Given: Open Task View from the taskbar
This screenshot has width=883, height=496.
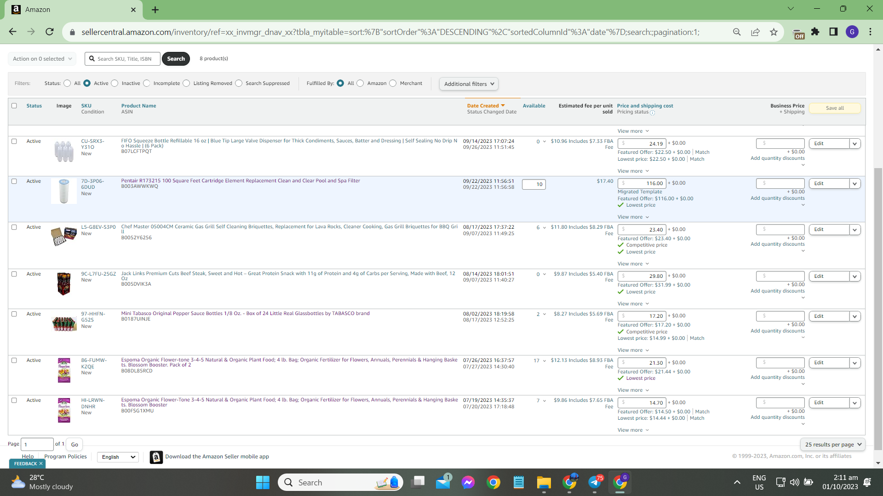Looking at the screenshot, I should pyautogui.click(x=419, y=482).
